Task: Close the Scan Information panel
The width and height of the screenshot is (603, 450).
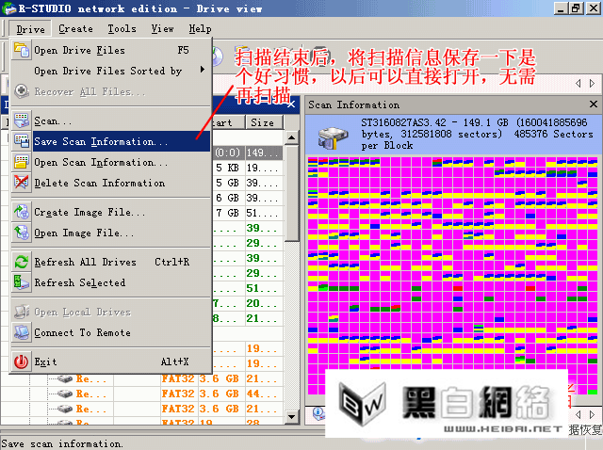Action: [593, 104]
